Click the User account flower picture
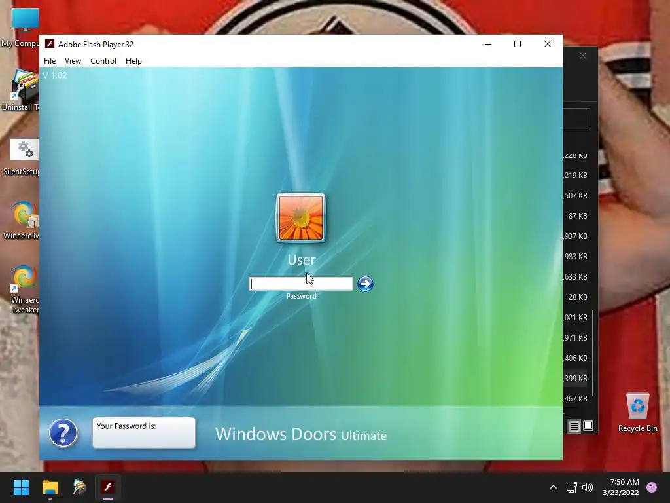 tap(301, 217)
